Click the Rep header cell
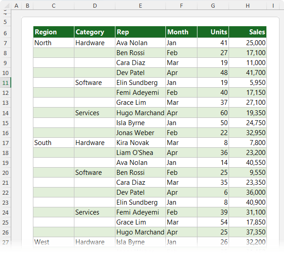The image size is (284, 253). pyautogui.click(x=140, y=32)
